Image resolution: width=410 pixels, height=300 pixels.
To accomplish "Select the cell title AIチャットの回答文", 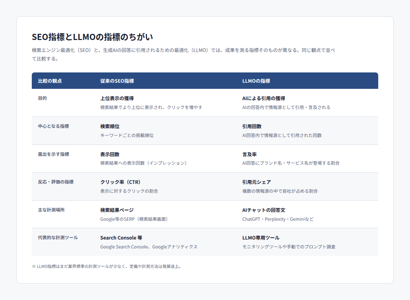I will pyautogui.click(x=263, y=210).
